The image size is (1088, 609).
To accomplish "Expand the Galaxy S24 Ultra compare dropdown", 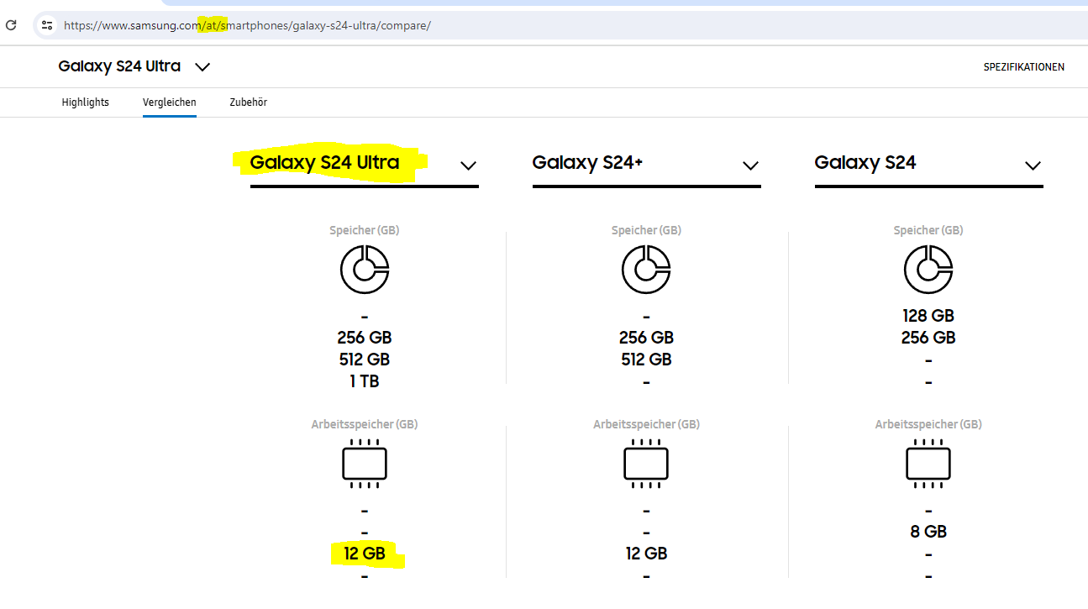I will 468,165.
